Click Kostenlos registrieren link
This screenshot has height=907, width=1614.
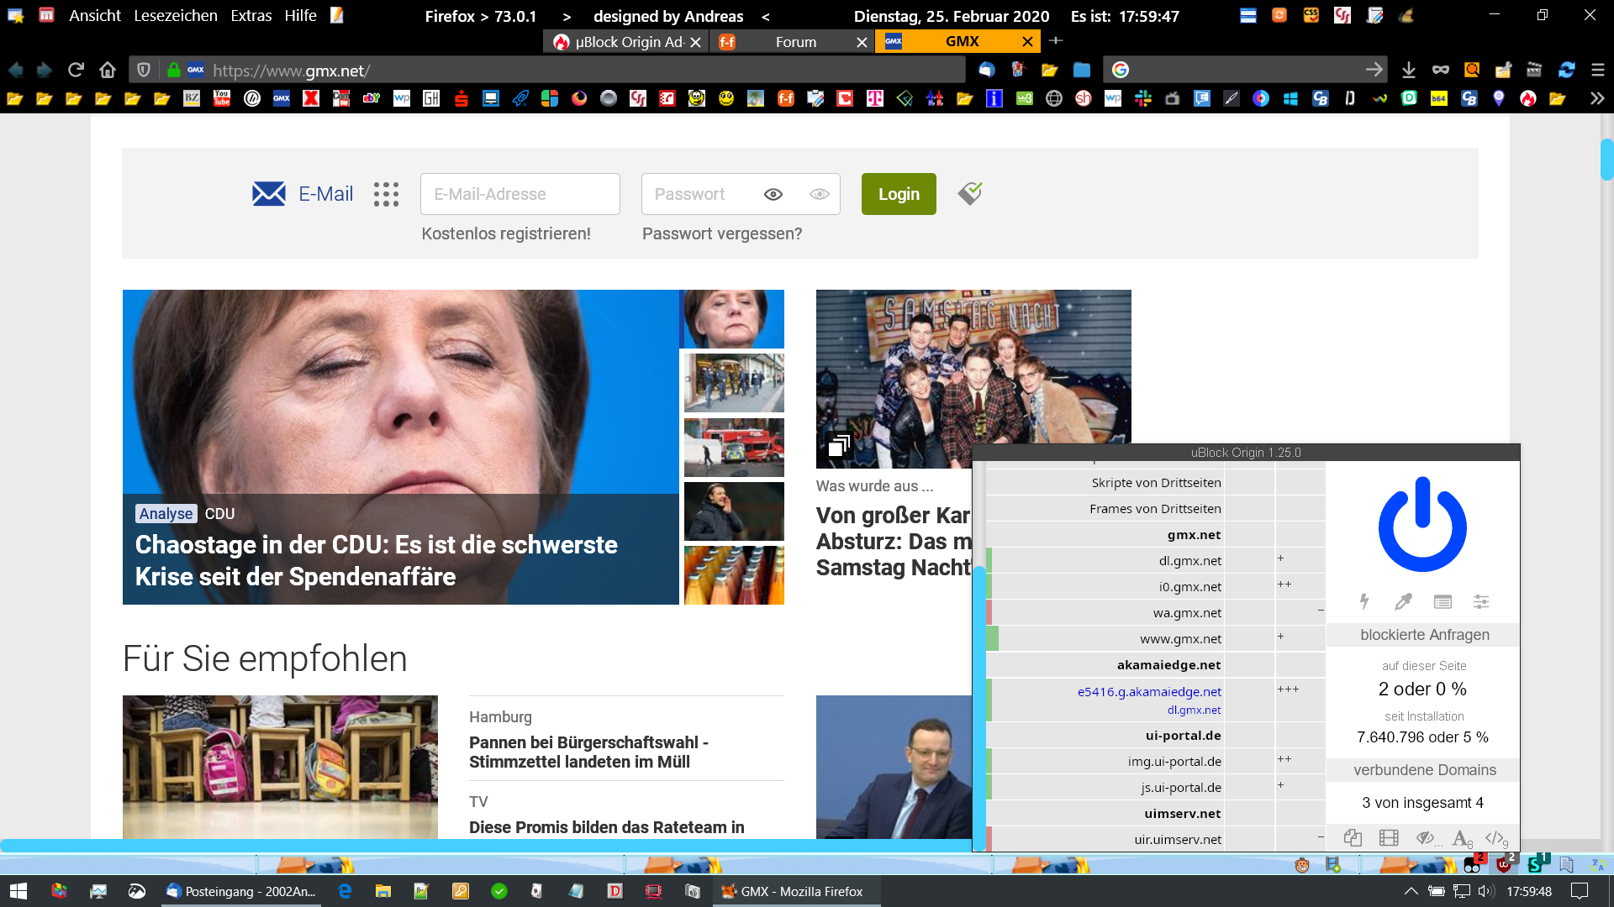(506, 233)
